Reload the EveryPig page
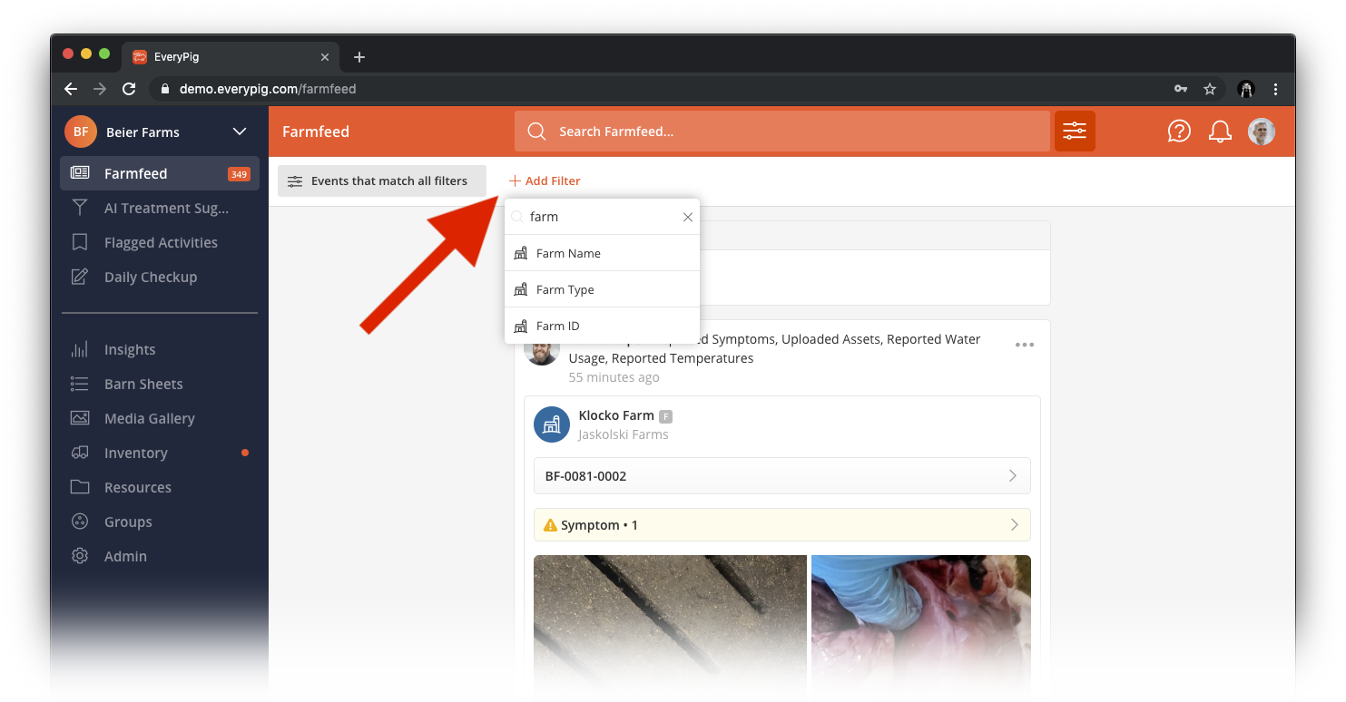The width and height of the screenshot is (1346, 702). pos(129,89)
